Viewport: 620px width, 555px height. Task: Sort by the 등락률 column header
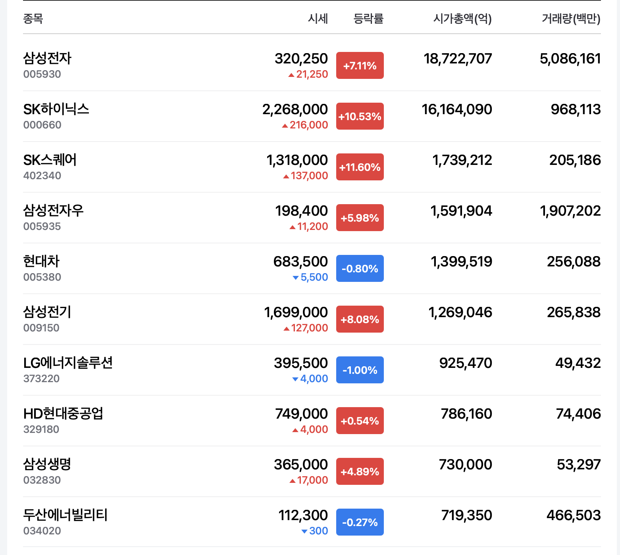(368, 19)
